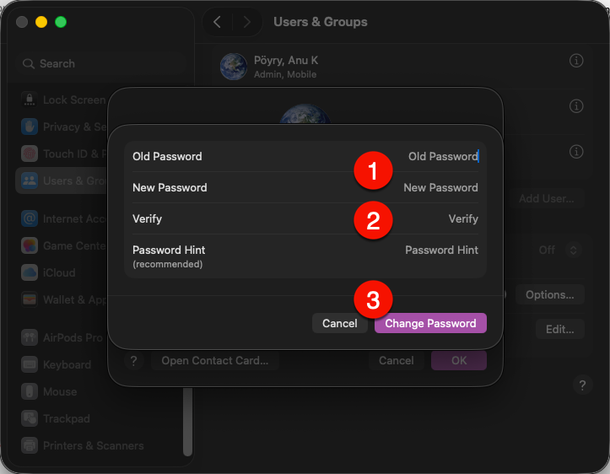Click the Change Password button
The image size is (610, 474).
430,323
